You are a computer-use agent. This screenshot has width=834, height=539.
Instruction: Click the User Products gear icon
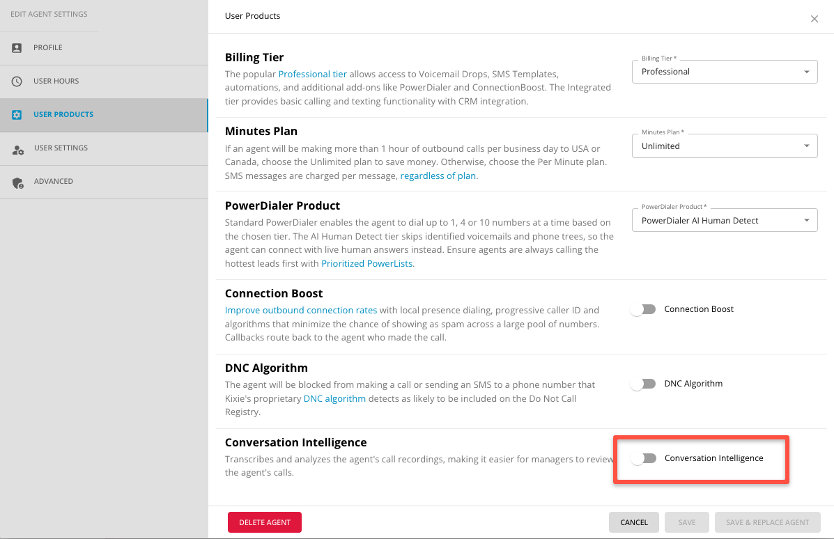point(17,115)
